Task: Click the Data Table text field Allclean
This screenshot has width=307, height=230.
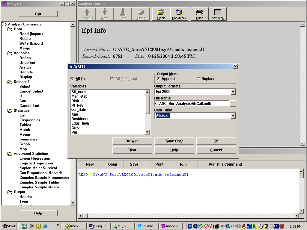Action: [x=193, y=116]
